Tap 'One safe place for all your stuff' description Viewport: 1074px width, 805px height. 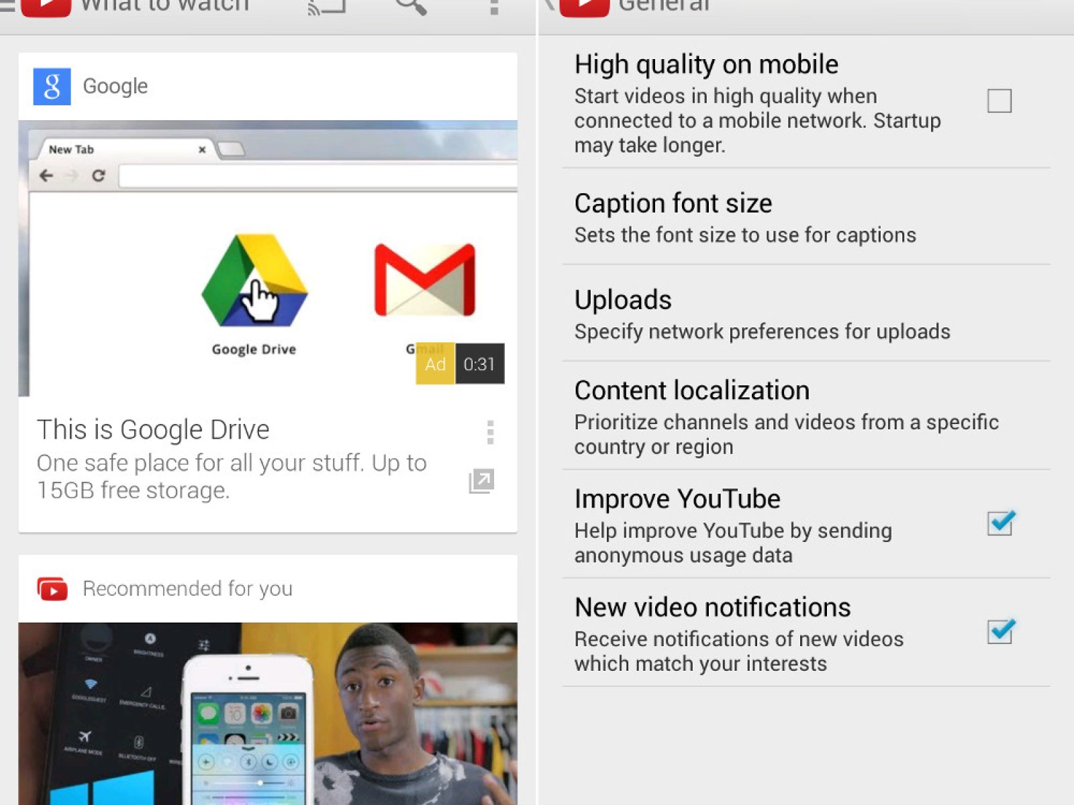(x=232, y=477)
